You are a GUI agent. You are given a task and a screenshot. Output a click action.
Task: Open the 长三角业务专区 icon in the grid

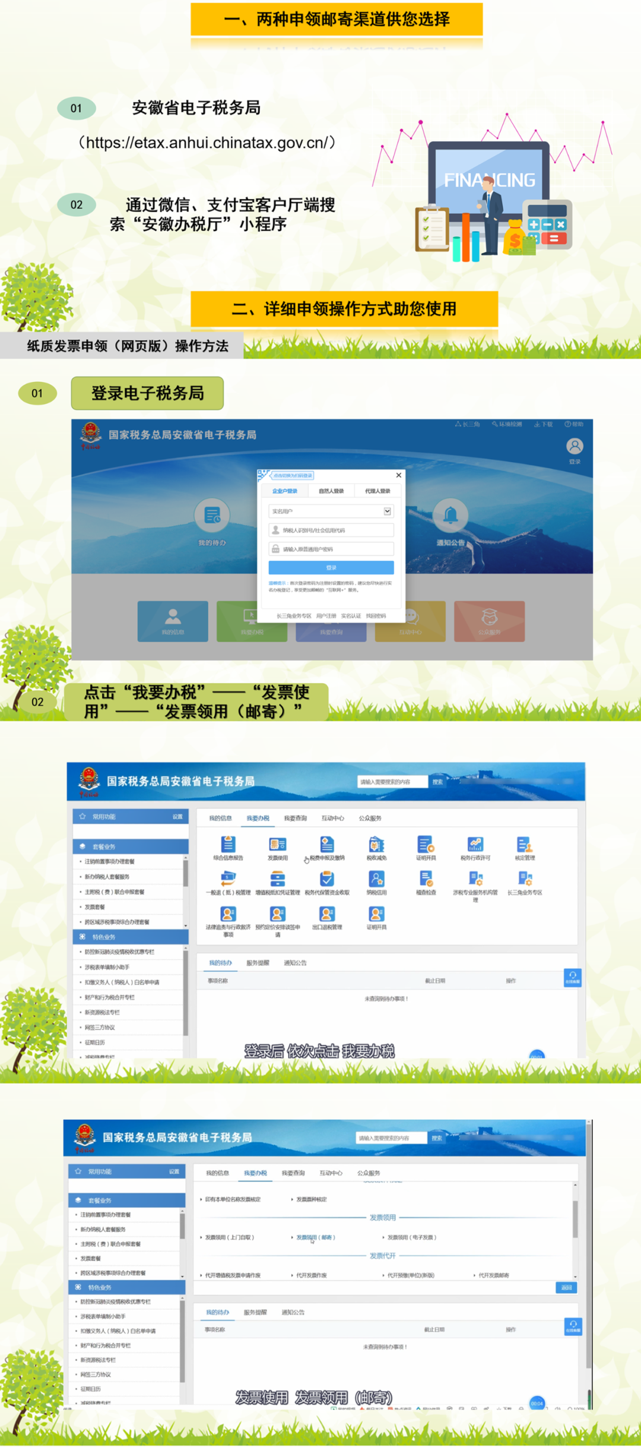coord(525,879)
